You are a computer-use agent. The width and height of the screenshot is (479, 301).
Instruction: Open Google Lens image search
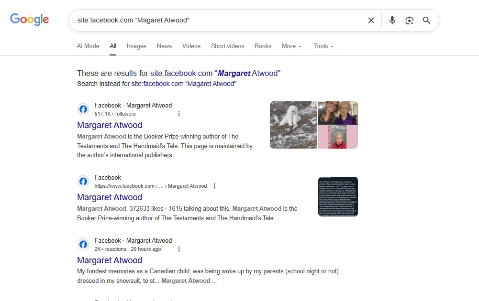[409, 21]
